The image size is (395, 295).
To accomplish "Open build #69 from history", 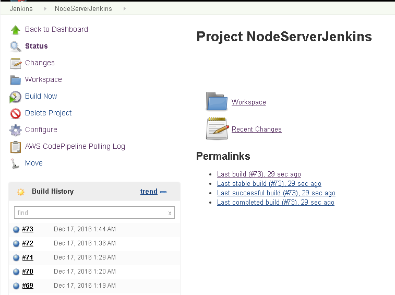I will point(28,286).
